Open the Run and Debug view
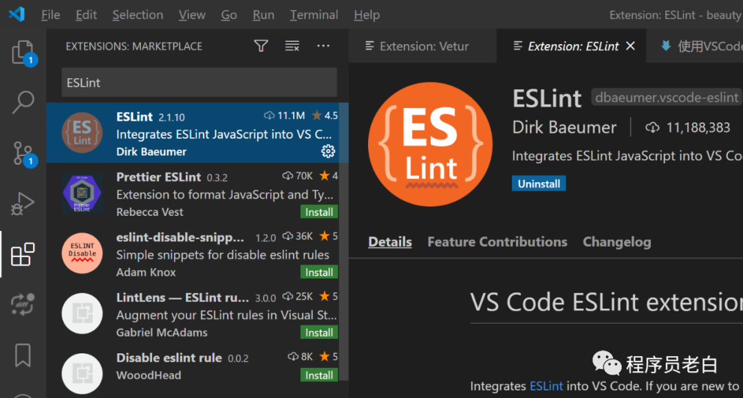 point(23,204)
